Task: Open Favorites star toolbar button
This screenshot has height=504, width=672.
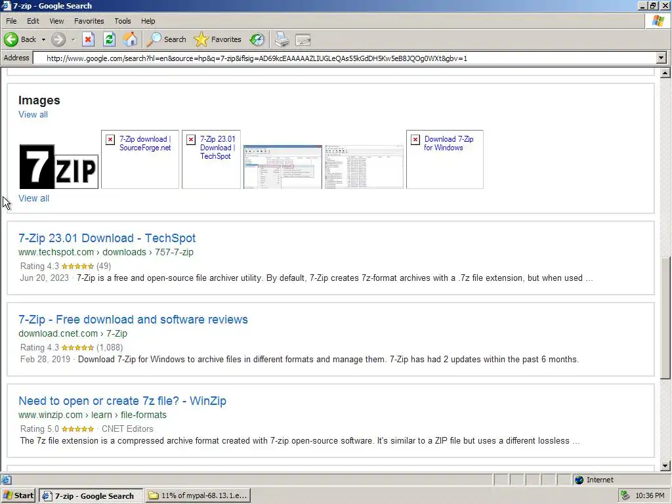Action: click(217, 39)
